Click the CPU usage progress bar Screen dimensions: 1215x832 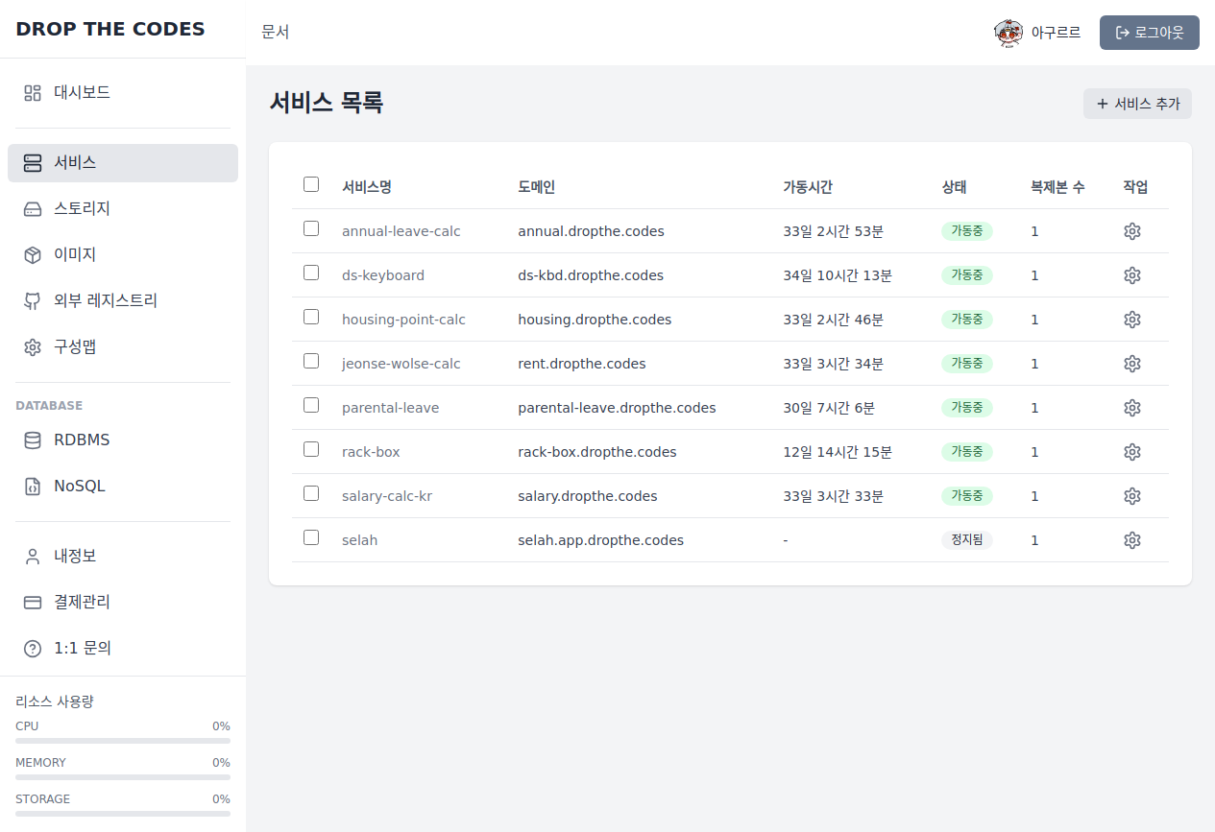(122, 740)
